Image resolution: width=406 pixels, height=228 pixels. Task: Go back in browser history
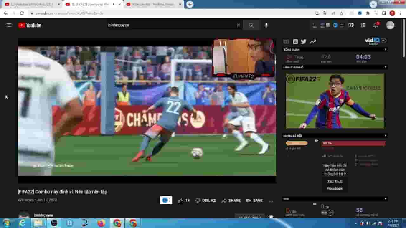point(5,13)
